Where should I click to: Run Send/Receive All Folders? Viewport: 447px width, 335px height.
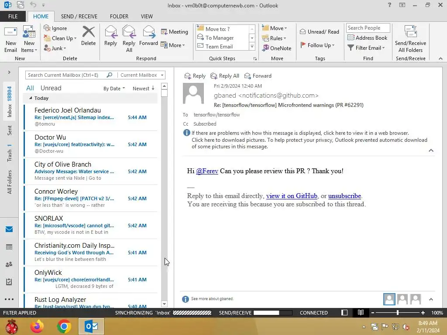tap(410, 39)
